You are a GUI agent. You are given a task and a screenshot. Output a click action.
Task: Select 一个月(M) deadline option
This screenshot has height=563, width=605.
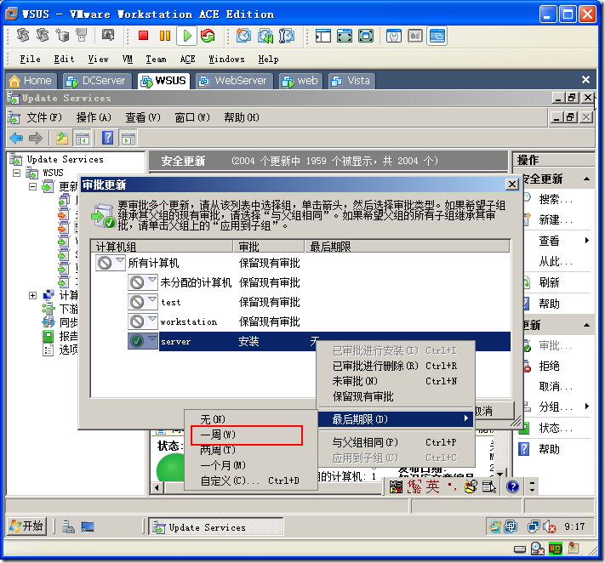point(251,465)
